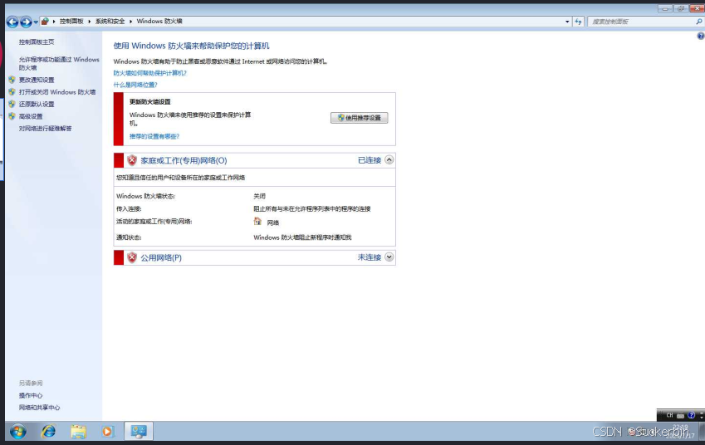The height and width of the screenshot is (445, 705).
Task: Click the 公用网络(P) heading
Action: [161, 257]
